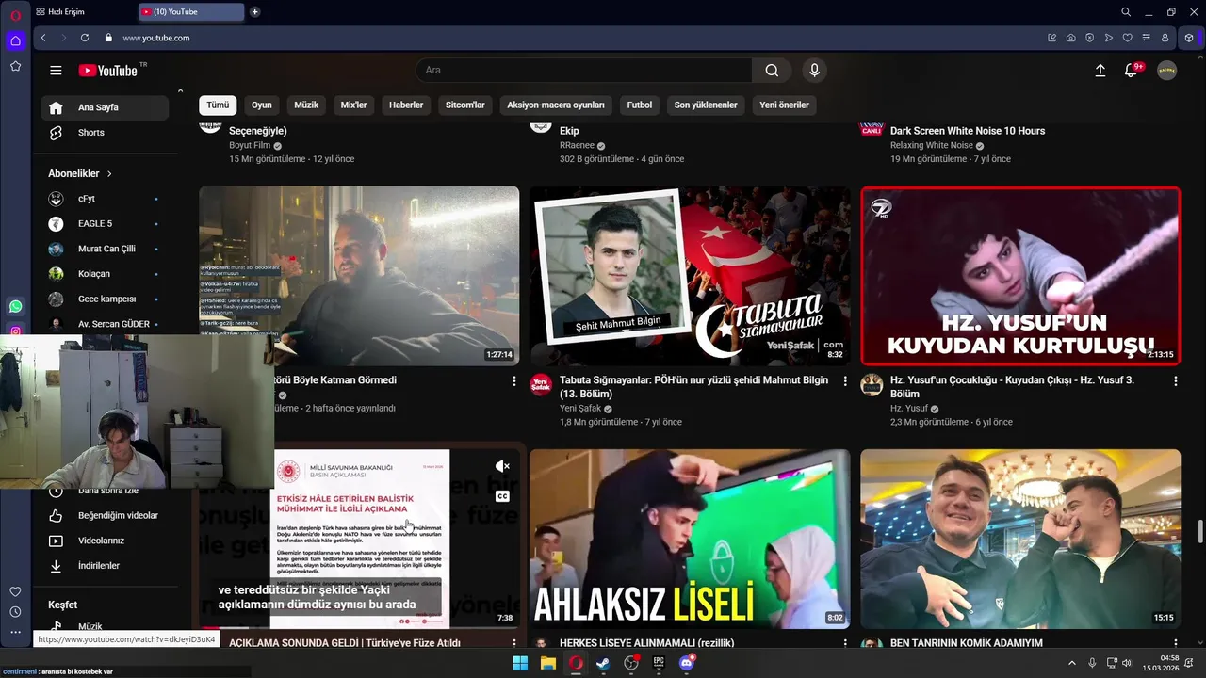Open İndirilenler in sidebar

tap(105, 566)
